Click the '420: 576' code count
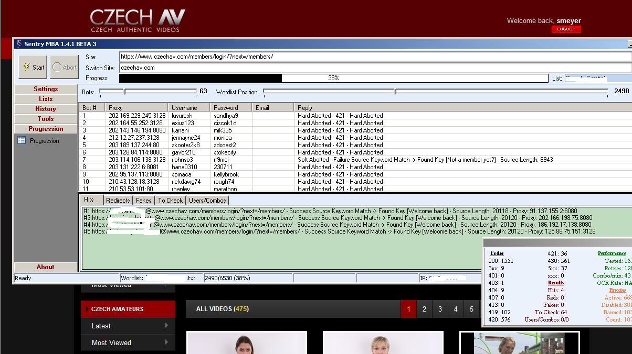The height and width of the screenshot is (354, 632). click(x=499, y=319)
